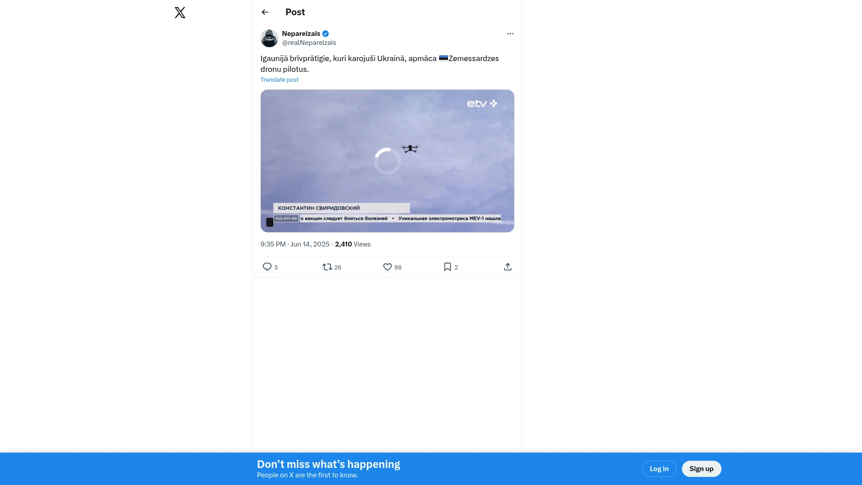The image size is (862, 485).
Task: Share the post via upload icon
Action: 507,267
